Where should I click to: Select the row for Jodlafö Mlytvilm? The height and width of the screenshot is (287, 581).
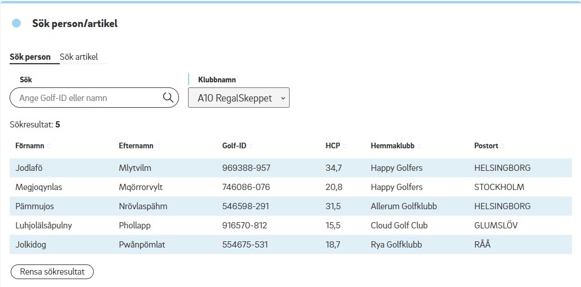pos(290,168)
